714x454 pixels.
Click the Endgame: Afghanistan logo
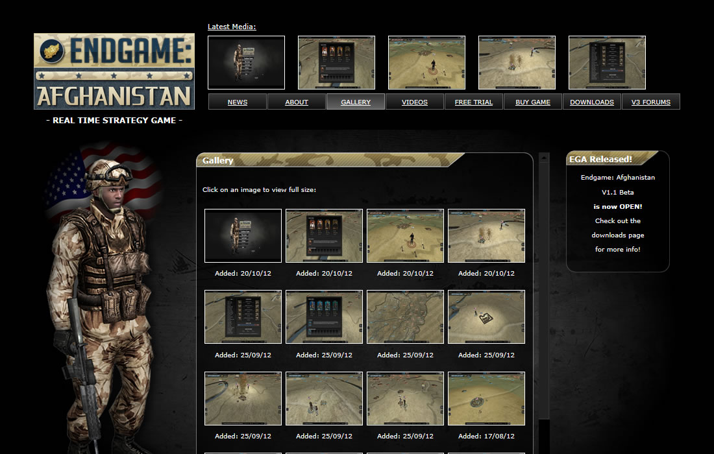(x=114, y=71)
